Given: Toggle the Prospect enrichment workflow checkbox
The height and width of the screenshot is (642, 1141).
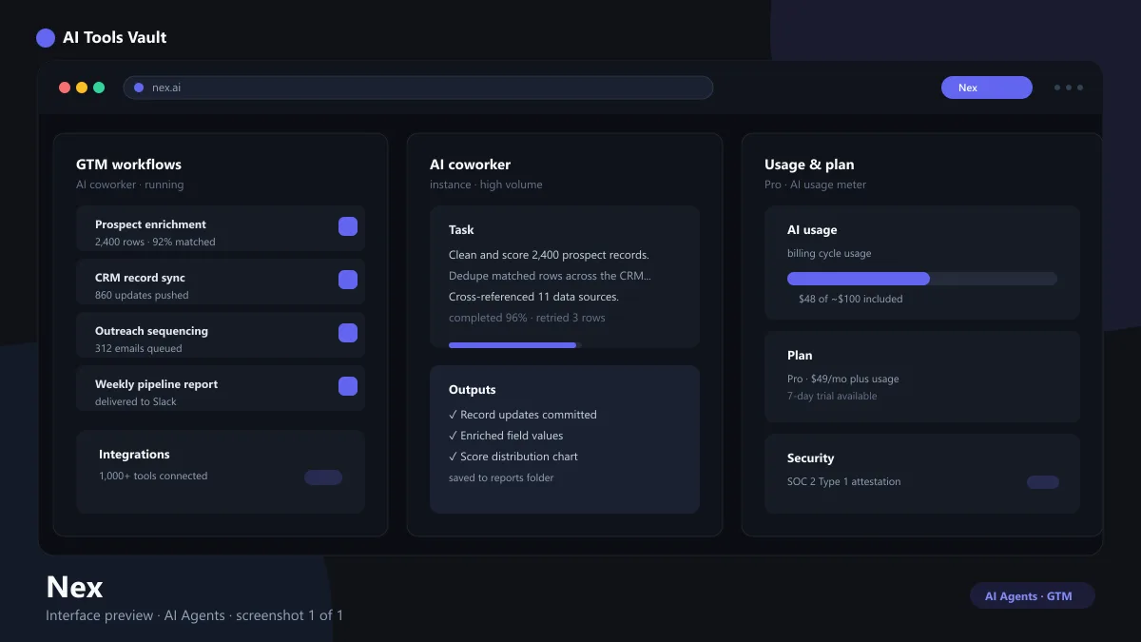Looking at the screenshot, I should coord(348,226).
